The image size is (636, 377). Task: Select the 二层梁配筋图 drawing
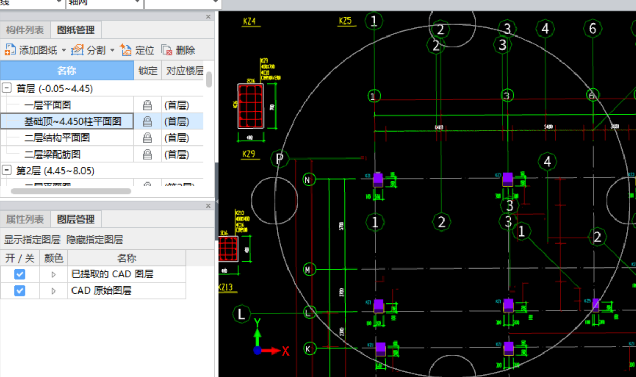point(52,154)
